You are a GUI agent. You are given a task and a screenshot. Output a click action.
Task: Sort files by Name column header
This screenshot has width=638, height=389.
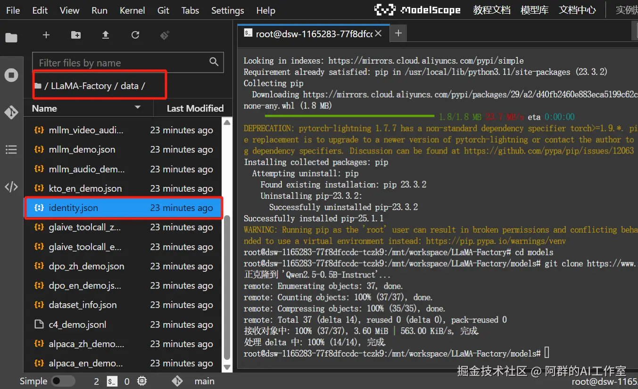(x=89, y=108)
